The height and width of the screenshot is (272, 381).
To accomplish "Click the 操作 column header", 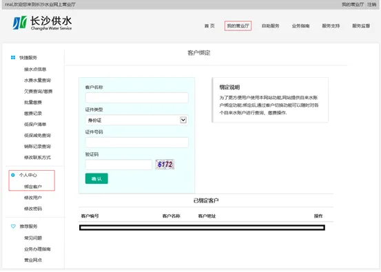I will 318,216.
